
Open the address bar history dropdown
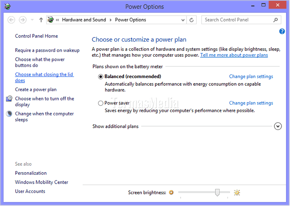pyautogui.click(x=183, y=20)
